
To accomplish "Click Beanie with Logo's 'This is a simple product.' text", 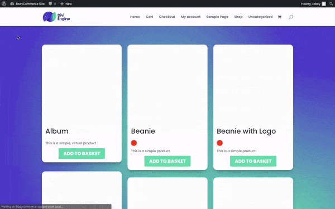I will click(237, 151).
